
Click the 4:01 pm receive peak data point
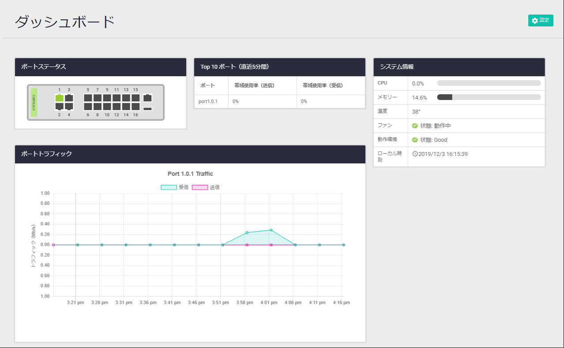(271, 230)
